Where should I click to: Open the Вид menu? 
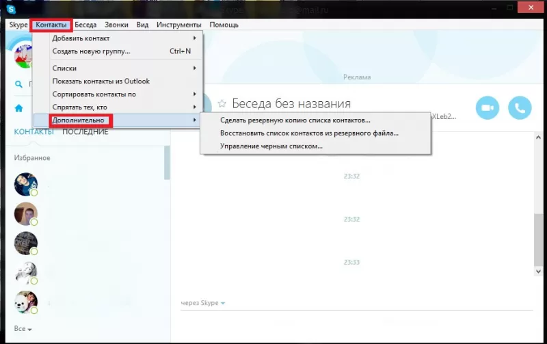click(142, 25)
